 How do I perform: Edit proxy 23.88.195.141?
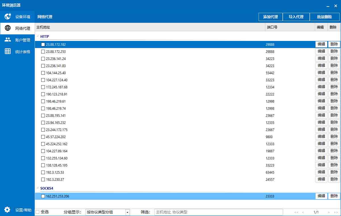pos(321,115)
